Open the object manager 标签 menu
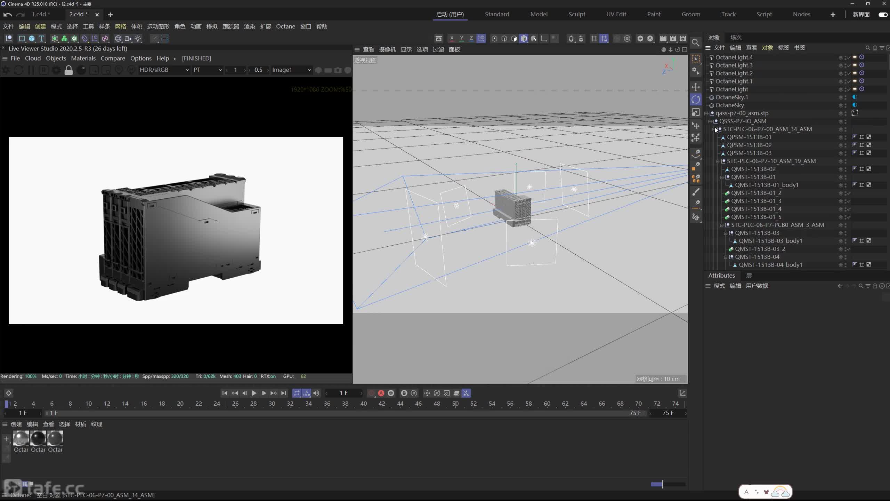 point(783,48)
